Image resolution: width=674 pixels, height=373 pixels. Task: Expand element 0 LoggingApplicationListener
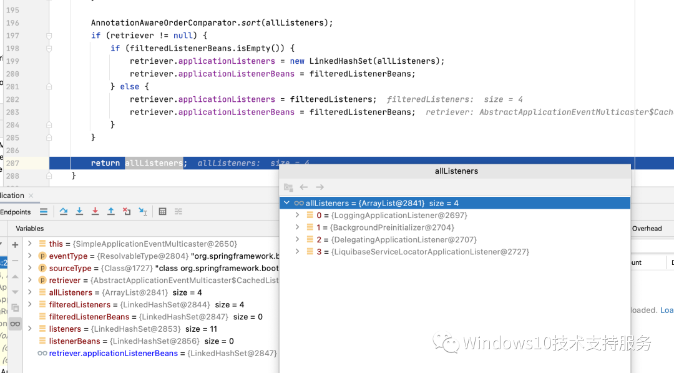tap(297, 215)
